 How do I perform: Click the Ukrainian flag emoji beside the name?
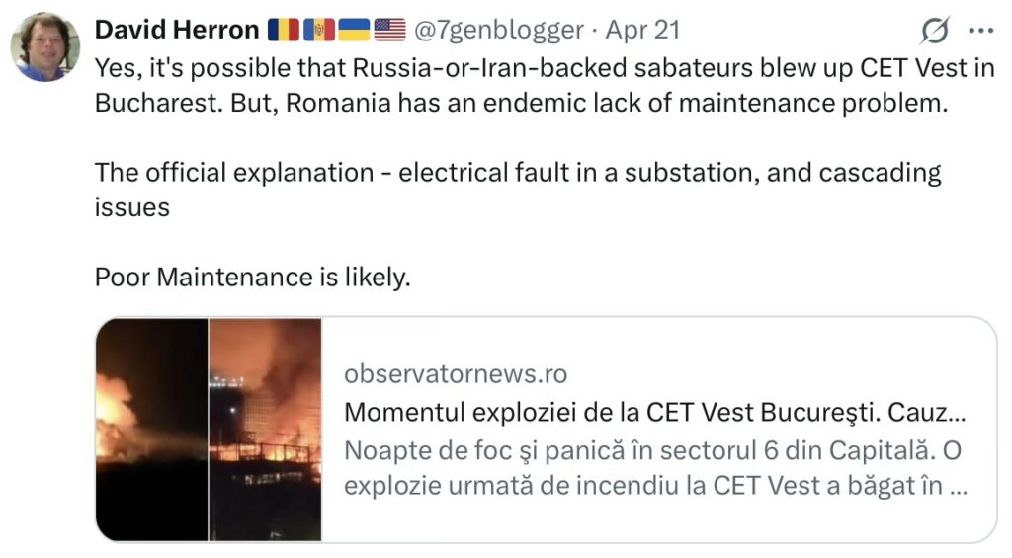pyautogui.click(x=354, y=31)
